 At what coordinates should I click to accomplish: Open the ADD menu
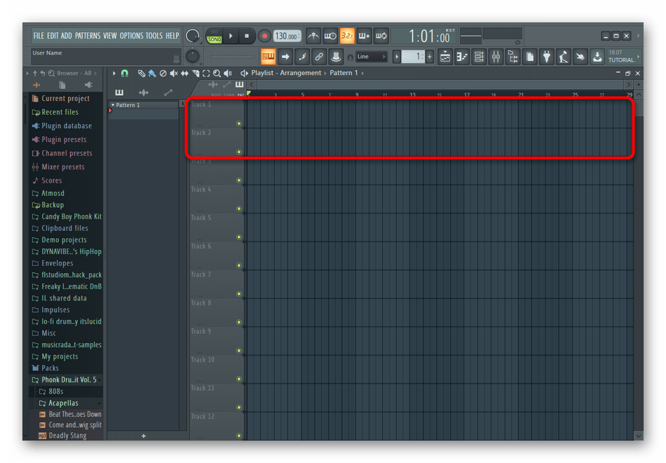67,36
